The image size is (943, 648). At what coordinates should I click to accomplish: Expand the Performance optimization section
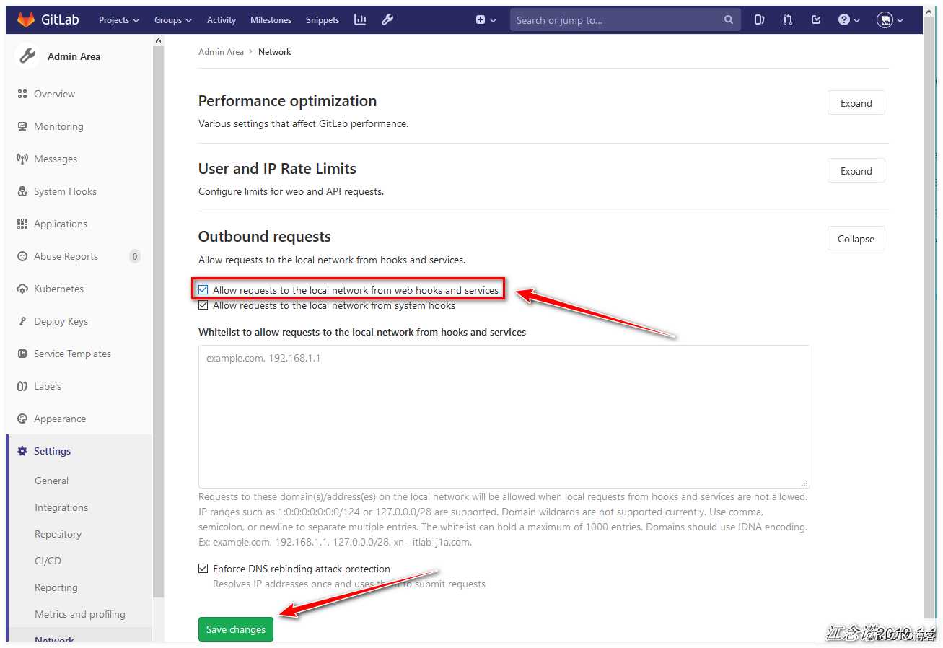click(856, 103)
